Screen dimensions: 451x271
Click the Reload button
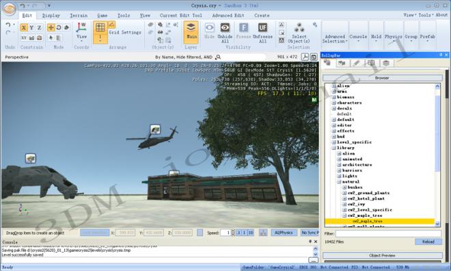pyautogui.click(x=428, y=242)
